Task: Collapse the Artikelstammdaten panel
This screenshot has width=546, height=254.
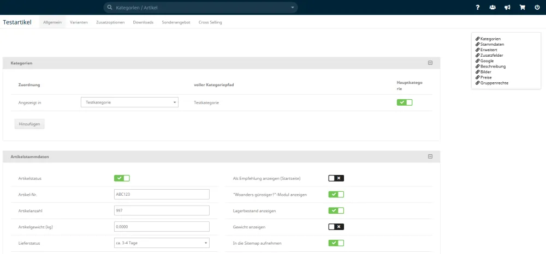Action: 430,157
